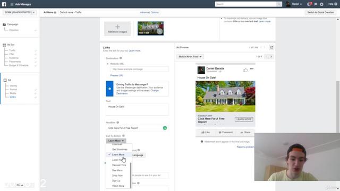Open the Ads Manager hamburger menu icon
340x191 pixels.
coord(12,4)
